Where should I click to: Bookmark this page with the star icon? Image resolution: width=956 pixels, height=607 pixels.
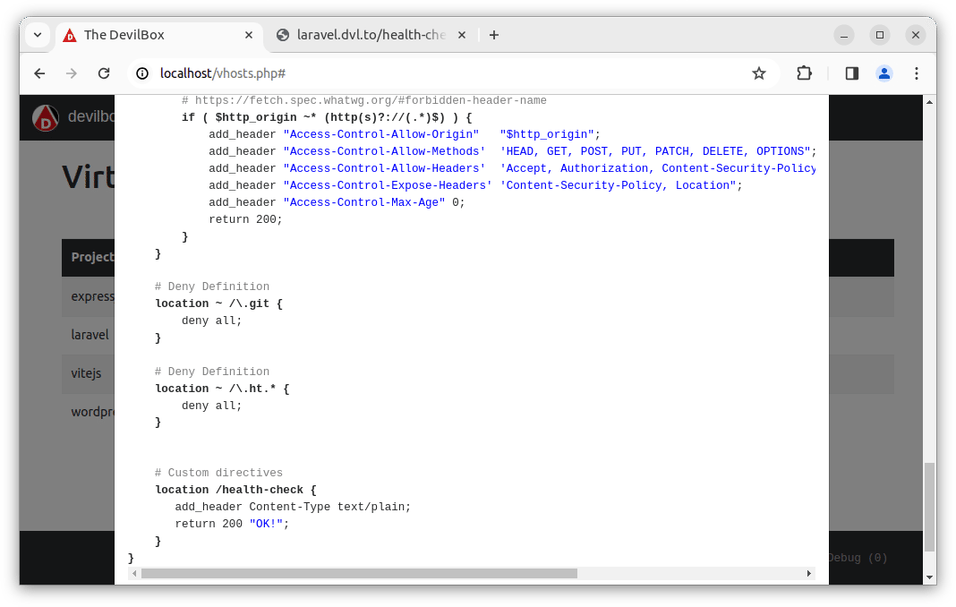[759, 73]
